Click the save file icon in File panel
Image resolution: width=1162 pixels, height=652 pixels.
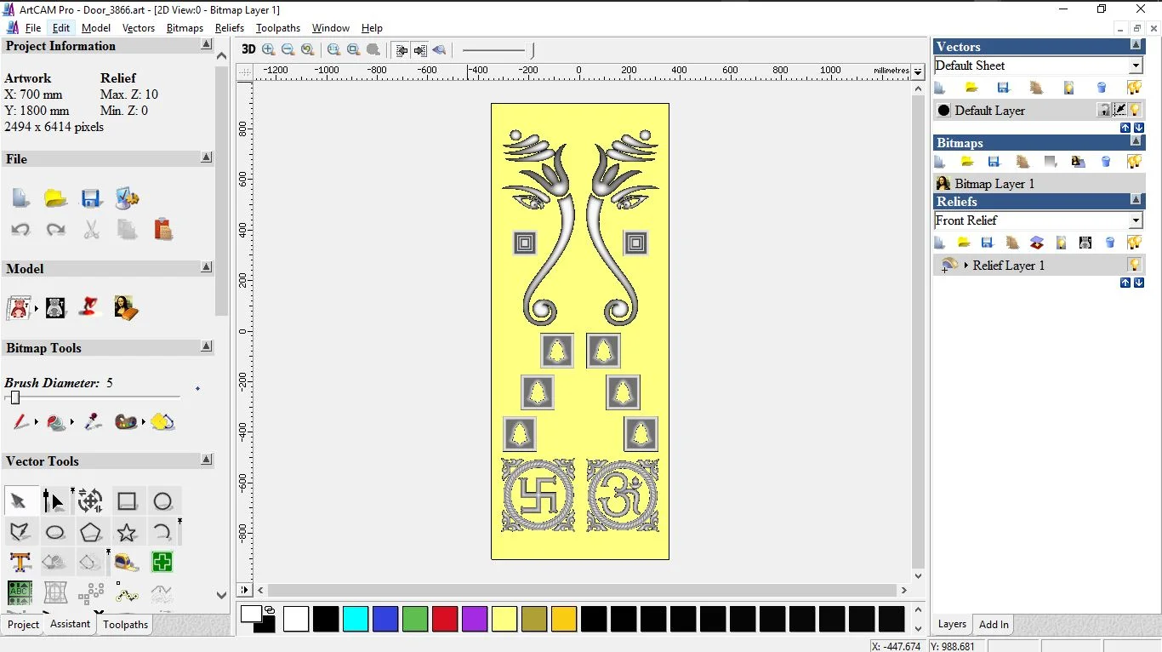[x=91, y=198]
